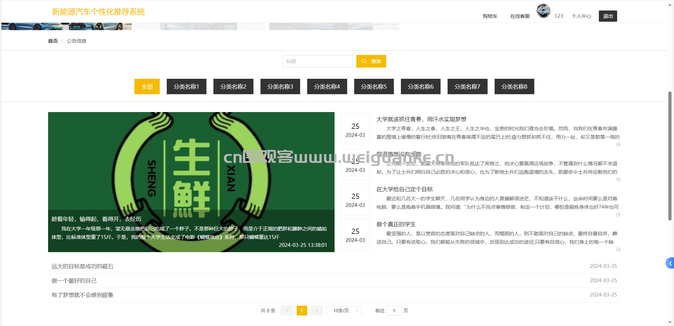Click arrow icon under third announcement
Screen dimensions: 674x326
click(618, 215)
